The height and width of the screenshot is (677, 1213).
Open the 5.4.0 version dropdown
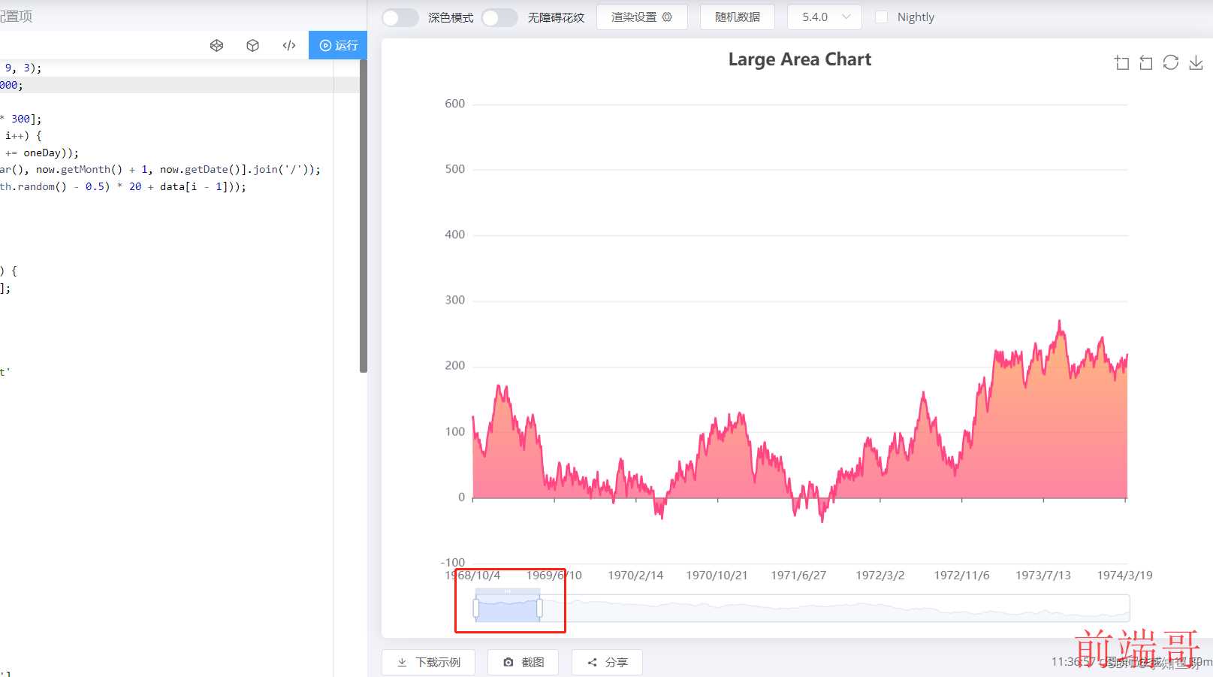pos(825,17)
